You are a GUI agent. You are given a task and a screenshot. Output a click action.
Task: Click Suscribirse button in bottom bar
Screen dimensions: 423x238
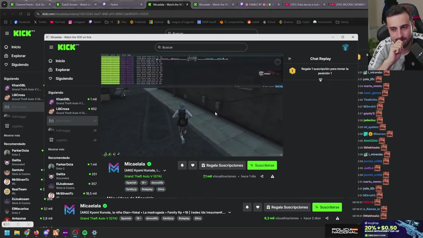[x=327, y=207]
